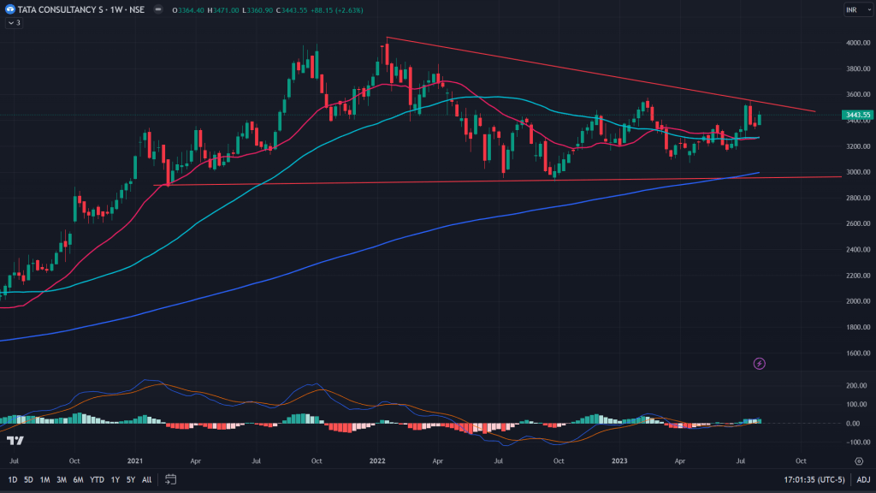This screenshot has height=493, width=876.
Task: Expand the collapsed indicators legend showing 3
Action: (x=14, y=23)
